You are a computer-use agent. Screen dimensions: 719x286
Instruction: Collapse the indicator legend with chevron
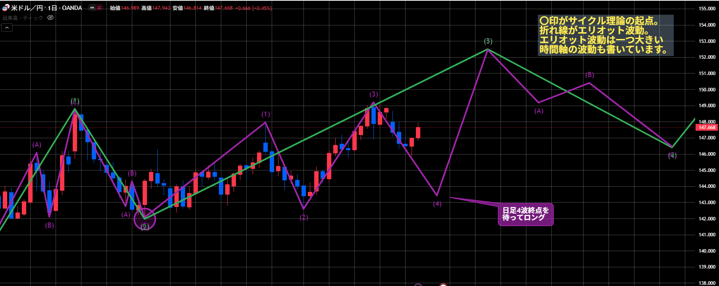[7, 27]
